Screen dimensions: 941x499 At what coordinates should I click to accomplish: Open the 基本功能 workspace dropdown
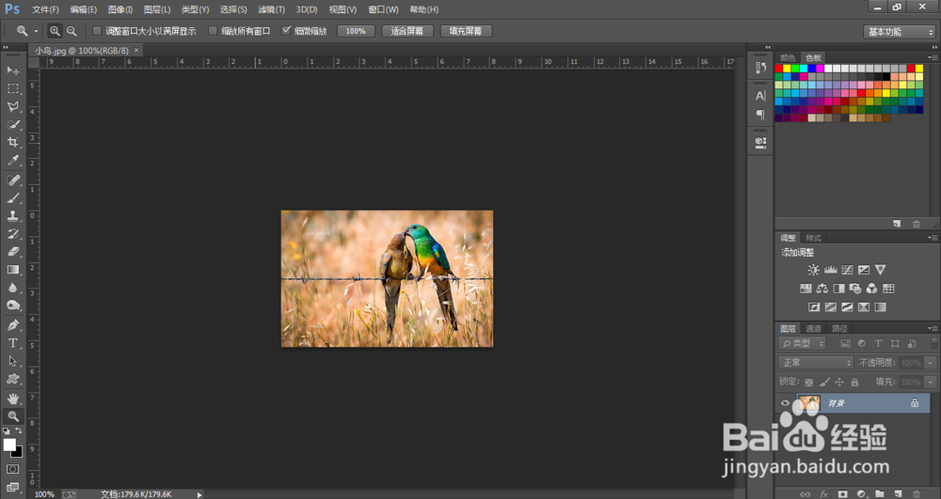899,32
